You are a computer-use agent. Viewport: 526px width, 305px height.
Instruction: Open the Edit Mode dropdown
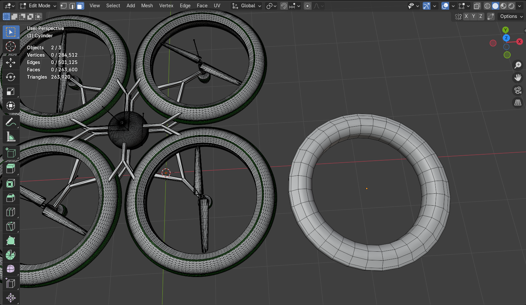click(38, 6)
